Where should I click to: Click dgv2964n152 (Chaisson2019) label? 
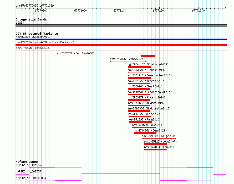148,64
